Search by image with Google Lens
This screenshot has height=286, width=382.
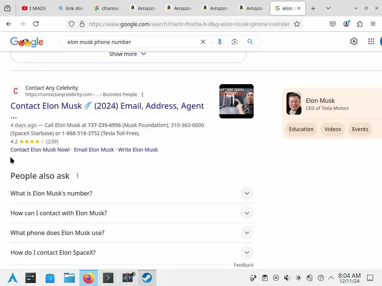pos(234,42)
